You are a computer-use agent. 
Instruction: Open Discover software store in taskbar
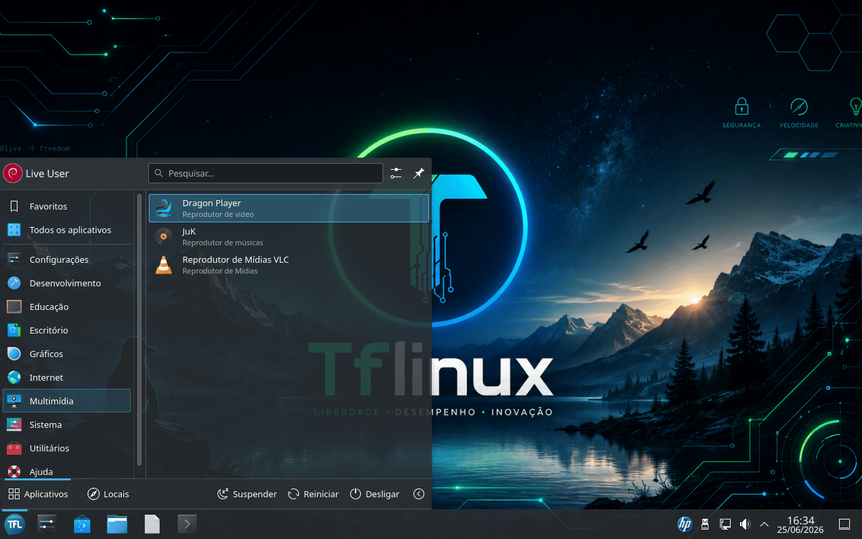click(82, 524)
